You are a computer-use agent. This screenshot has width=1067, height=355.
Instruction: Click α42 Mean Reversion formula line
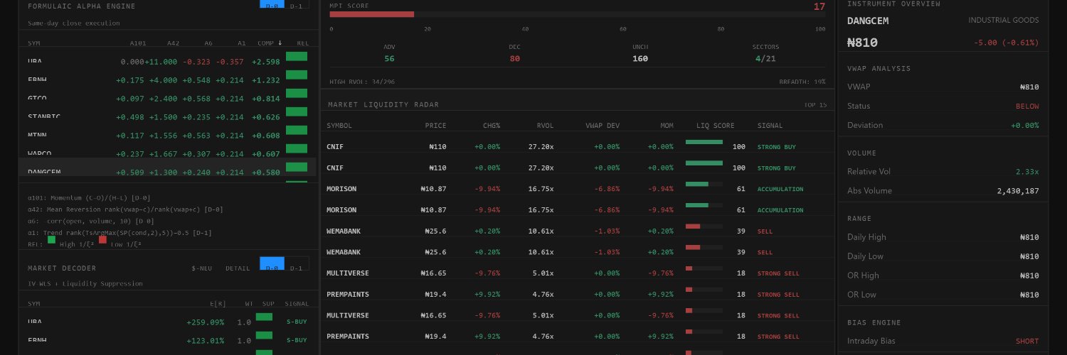pyautogui.click(x=125, y=209)
